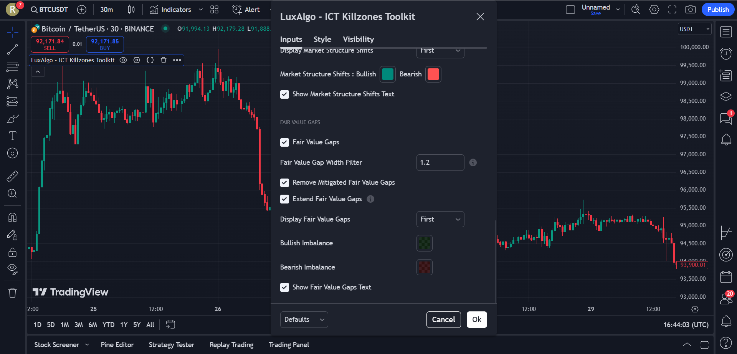Open the layout setup grid icon

click(215, 10)
